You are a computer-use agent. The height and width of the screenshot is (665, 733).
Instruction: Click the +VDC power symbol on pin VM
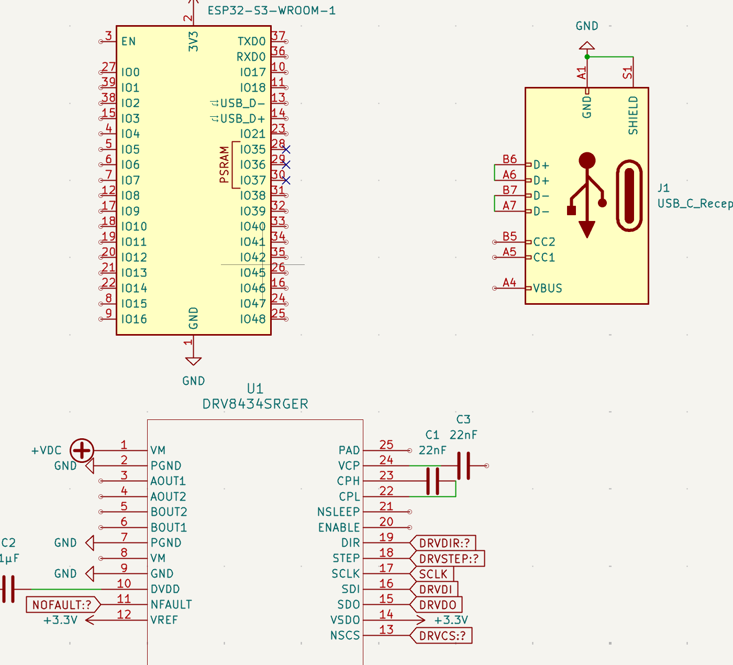pos(81,449)
